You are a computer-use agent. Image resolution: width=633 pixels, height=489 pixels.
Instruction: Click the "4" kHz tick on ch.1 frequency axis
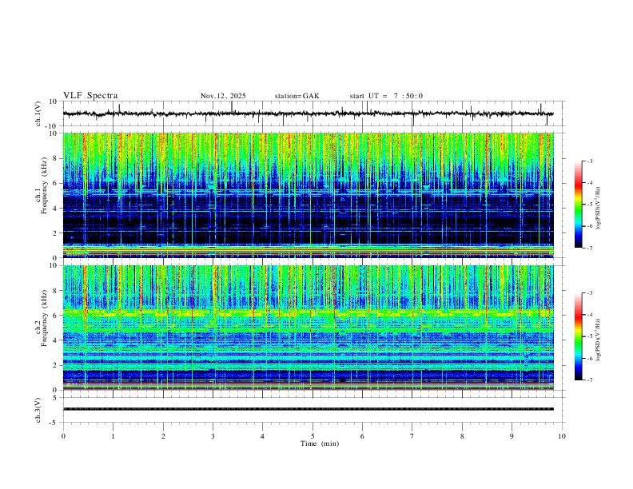pyautogui.click(x=56, y=209)
